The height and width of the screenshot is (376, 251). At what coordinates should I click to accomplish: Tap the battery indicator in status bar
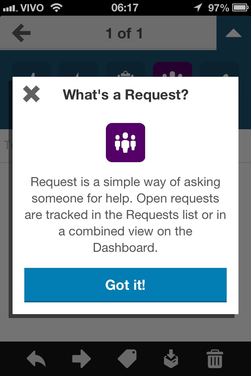click(x=240, y=8)
